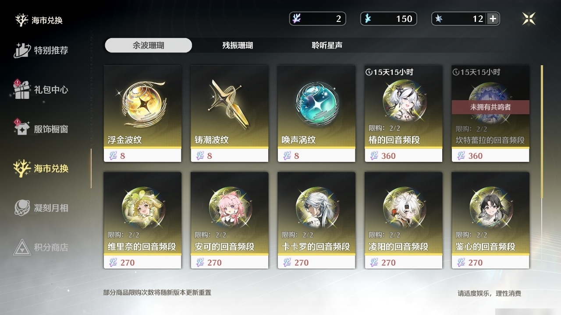Click the item list scrollbar
The width and height of the screenshot is (561, 315).
(542, 131)
